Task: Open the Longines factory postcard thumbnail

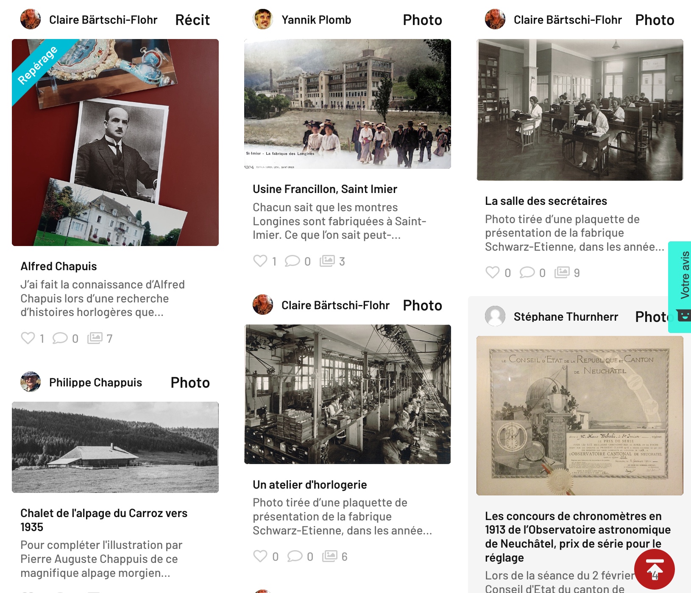Action: (x=348, y=104)
